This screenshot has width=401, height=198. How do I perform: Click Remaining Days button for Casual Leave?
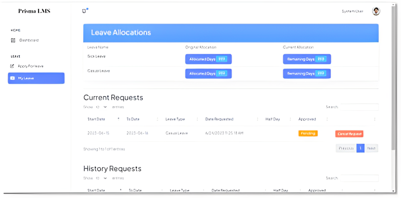(307, 74)
